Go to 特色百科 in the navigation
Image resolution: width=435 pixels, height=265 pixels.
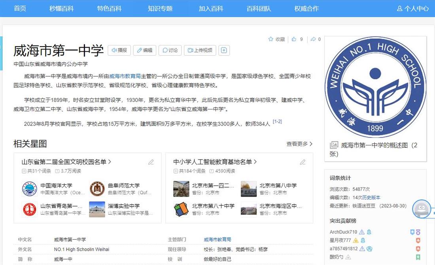coord(109,9)
